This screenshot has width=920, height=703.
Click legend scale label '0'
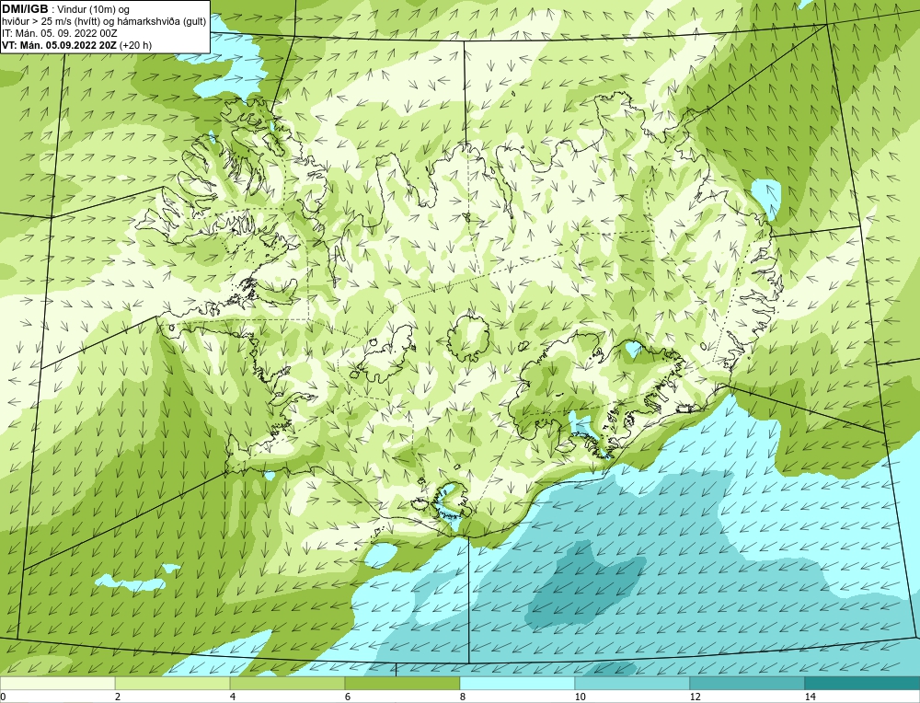3,697
